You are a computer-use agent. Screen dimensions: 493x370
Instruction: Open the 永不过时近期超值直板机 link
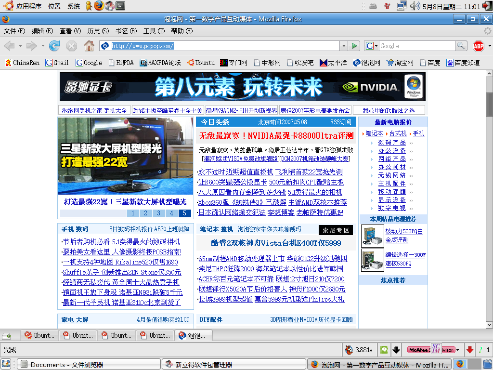pos(235,172)
